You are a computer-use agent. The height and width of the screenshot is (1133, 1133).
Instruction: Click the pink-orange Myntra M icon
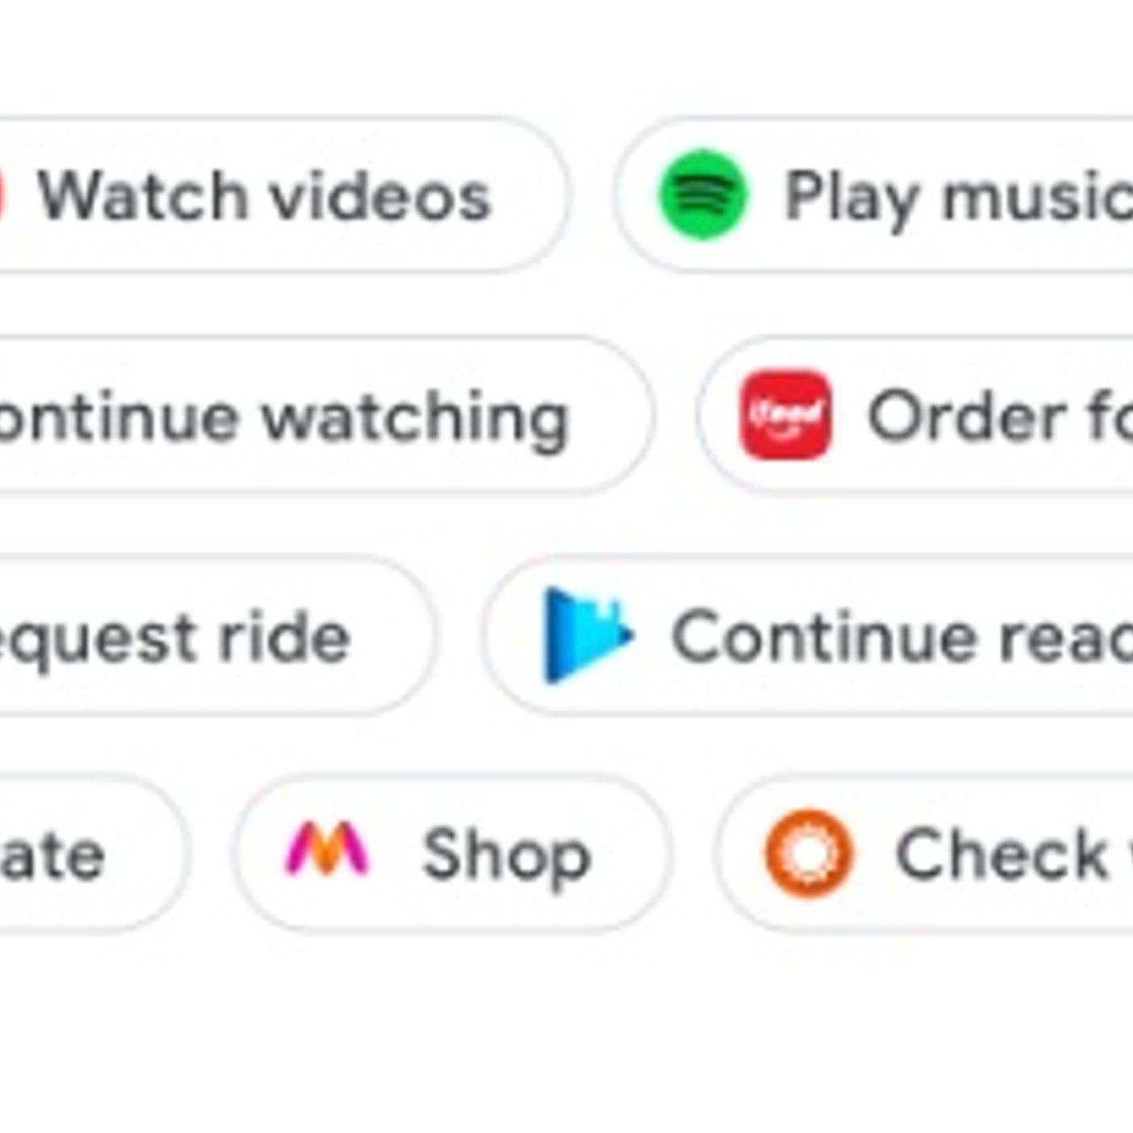click(327, 849)
